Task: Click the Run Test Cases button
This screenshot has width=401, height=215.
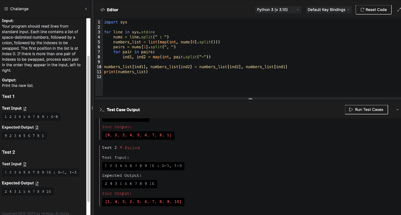Action: (366, 110)
